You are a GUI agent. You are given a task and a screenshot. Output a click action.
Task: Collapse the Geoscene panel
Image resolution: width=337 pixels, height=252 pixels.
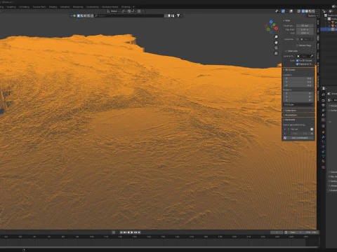point(298,120)
